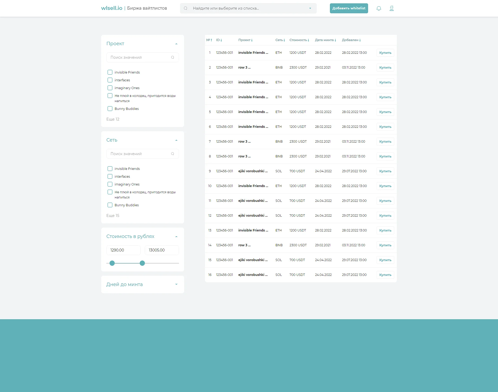Check the Не плюй в колодец option in Сеть filter
498x392 pixels.
[110, 192]
